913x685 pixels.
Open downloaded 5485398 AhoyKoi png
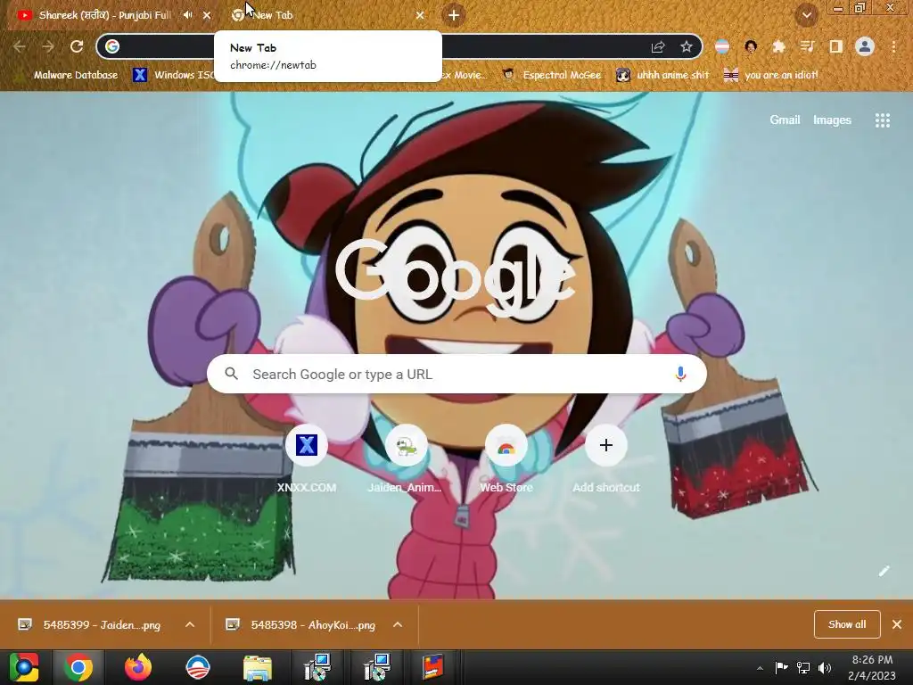coord(301,625)
